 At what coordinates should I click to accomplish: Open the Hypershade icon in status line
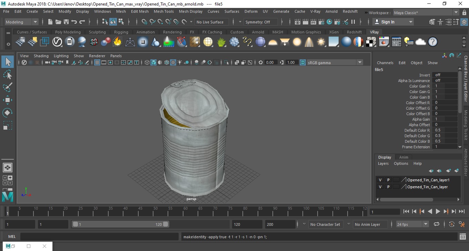(x=329, y=22)
